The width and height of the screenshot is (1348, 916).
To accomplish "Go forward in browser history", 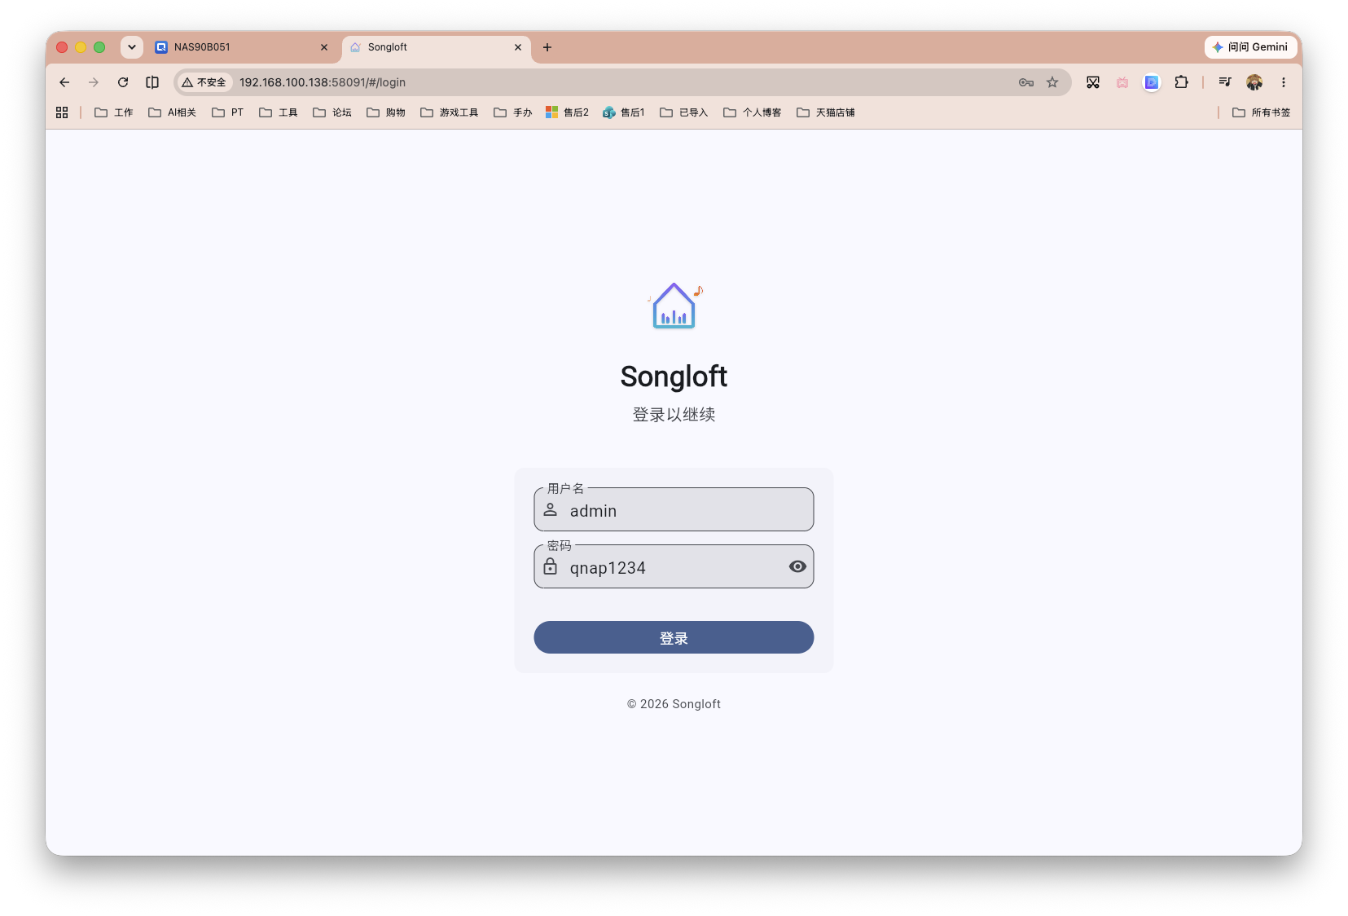I will coord(94,82).
